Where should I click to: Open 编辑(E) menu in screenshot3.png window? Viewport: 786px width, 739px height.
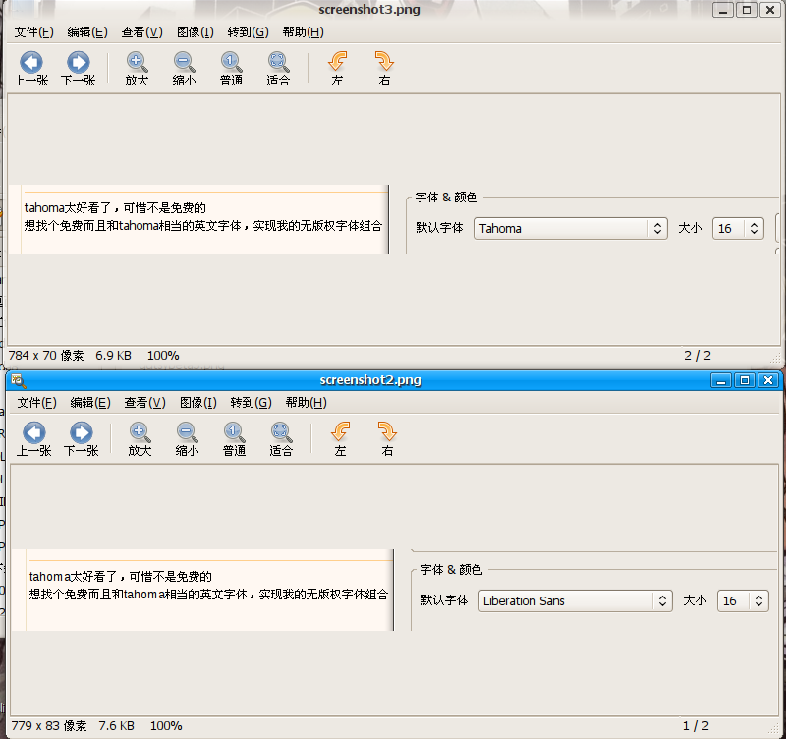(87, 32)
